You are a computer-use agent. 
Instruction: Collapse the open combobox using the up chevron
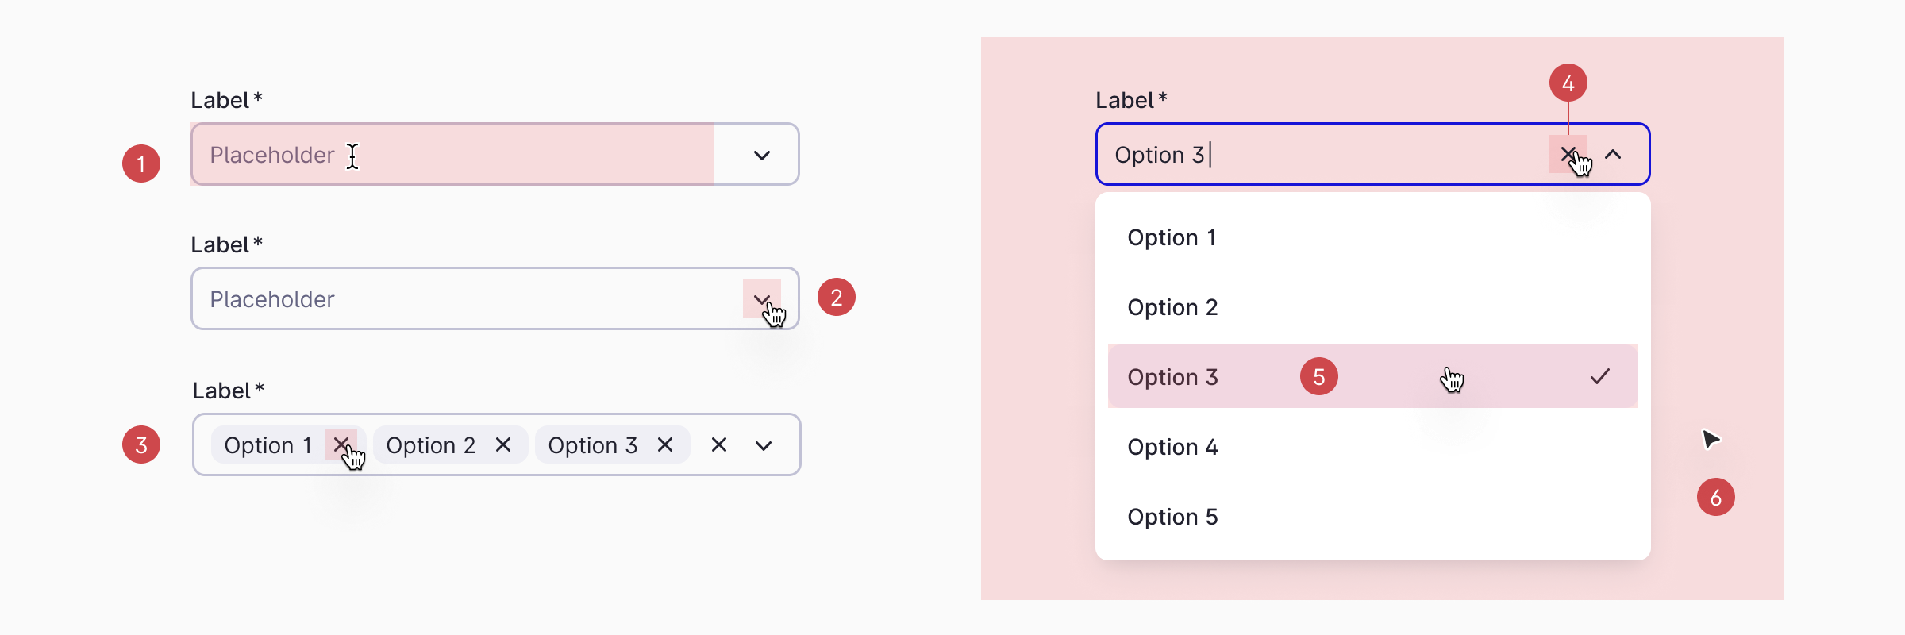pos(1613,154)
